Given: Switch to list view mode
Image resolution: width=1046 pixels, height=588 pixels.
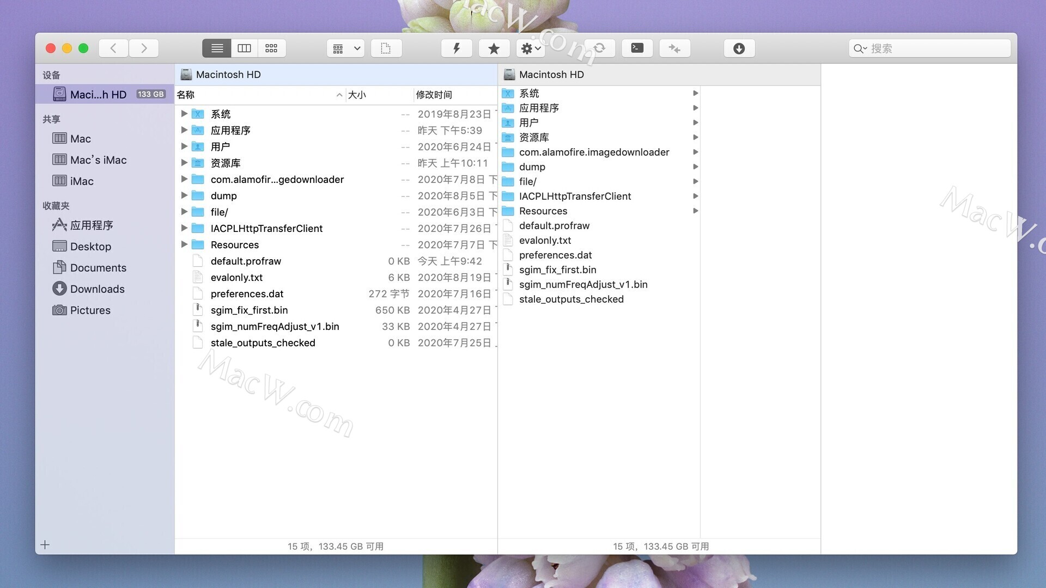Looking at the screenshot, I should point(217,48).
